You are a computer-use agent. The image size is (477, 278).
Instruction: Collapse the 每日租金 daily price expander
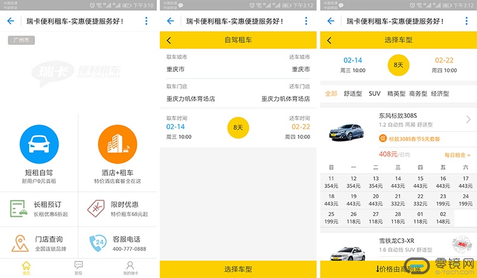coord(457,155)
